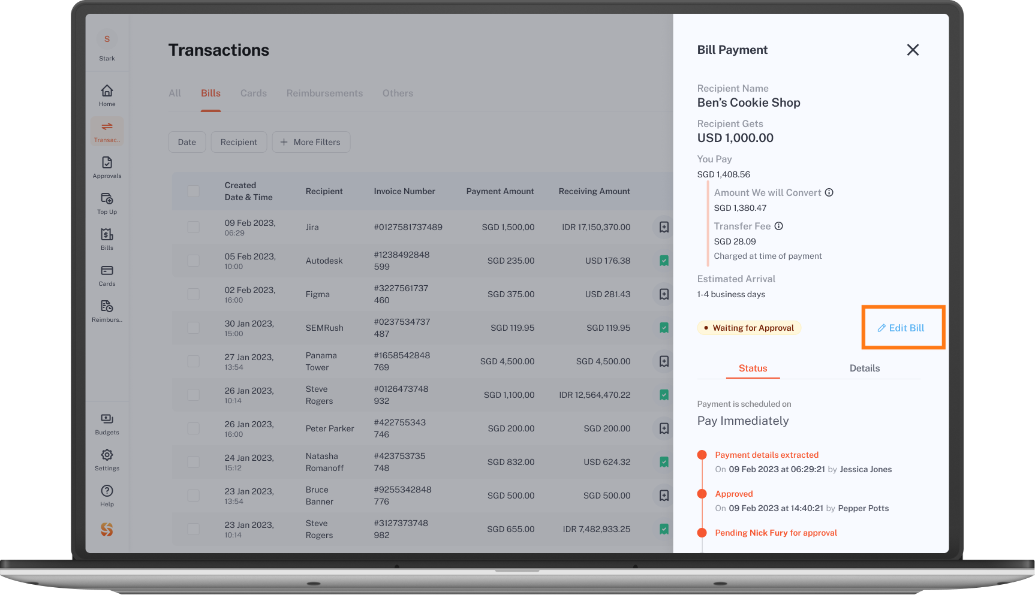Screen dimensions: 1035x595
Task: Click green receipt icon in Steve Rogers 26 Jan row
Action: tap(664, 395)
